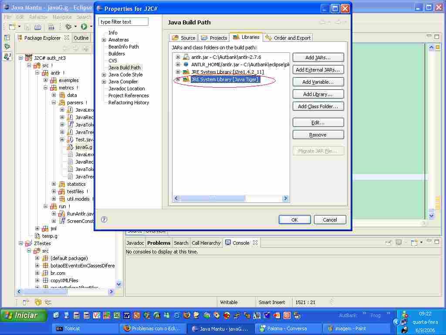This screenshot has height=335, width=446.
Task: Click the Package Explorer view icon
Action: tap(20, 38)
